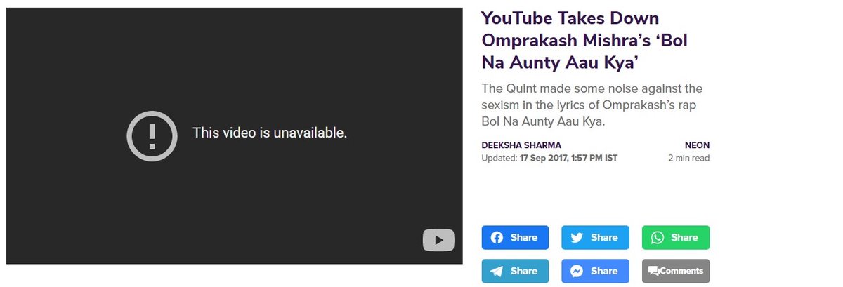Open the Comments section
Image resolution: width=843 pixels, height=287 pixels.
[676, 271]
